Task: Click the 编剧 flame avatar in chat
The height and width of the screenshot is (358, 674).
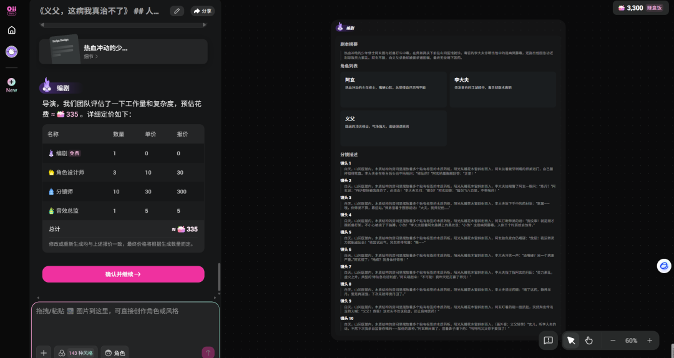Action: (x=47, y=86)
